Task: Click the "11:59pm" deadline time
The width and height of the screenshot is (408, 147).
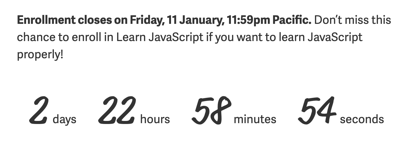Action: click(x=248, y=20)
